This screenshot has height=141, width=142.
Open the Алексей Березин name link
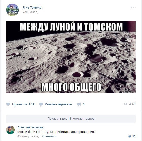(x=30, y=127)
